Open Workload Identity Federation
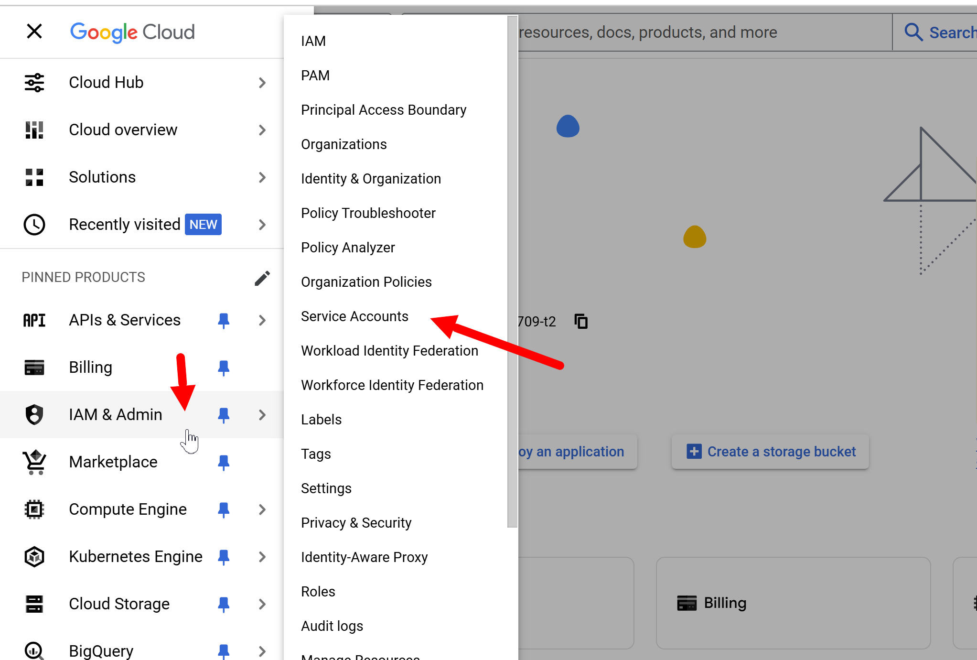The width and height of the screenshot is (977, 660). point(389,351)
